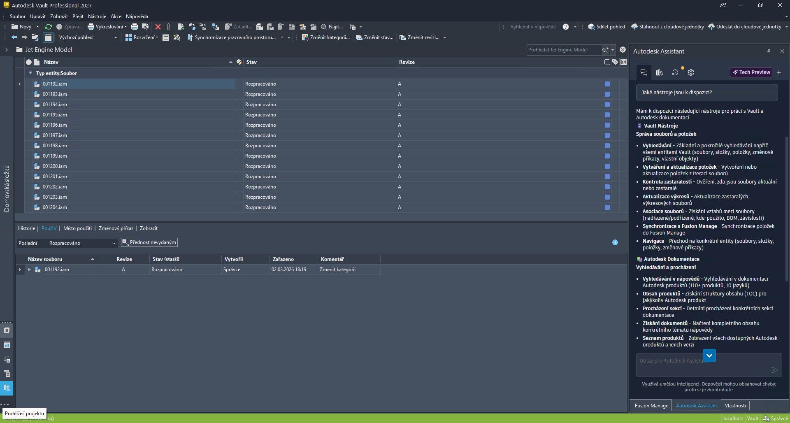Click the green Refresh icon in toolbar
The height and width of the screenshot is (423, 790).
coord(48,27)
